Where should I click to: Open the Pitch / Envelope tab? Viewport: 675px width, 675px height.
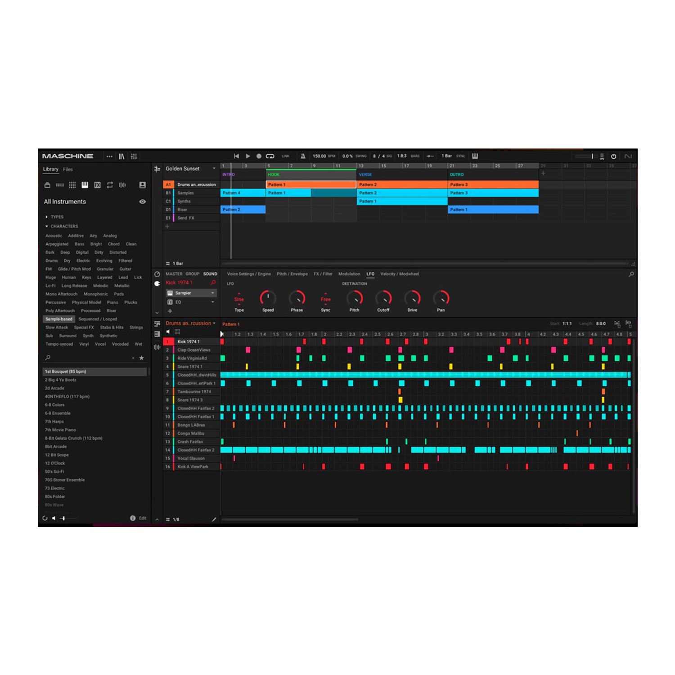(292, 274)
